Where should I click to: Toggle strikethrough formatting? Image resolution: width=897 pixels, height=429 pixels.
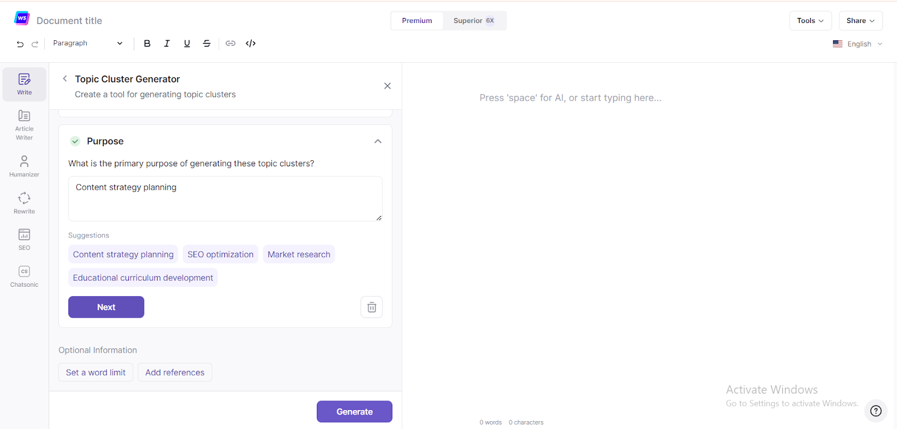click(x=207, y=43)
